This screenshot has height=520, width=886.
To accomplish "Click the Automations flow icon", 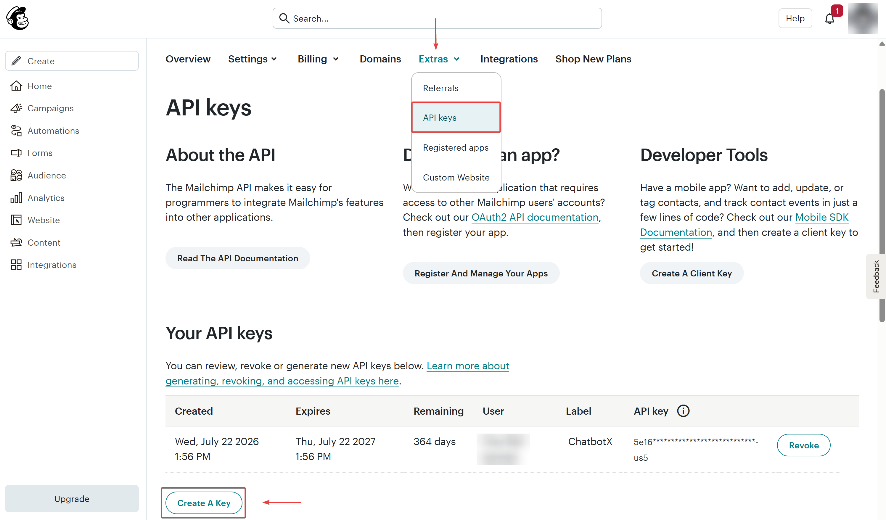I will coord(16,131).
